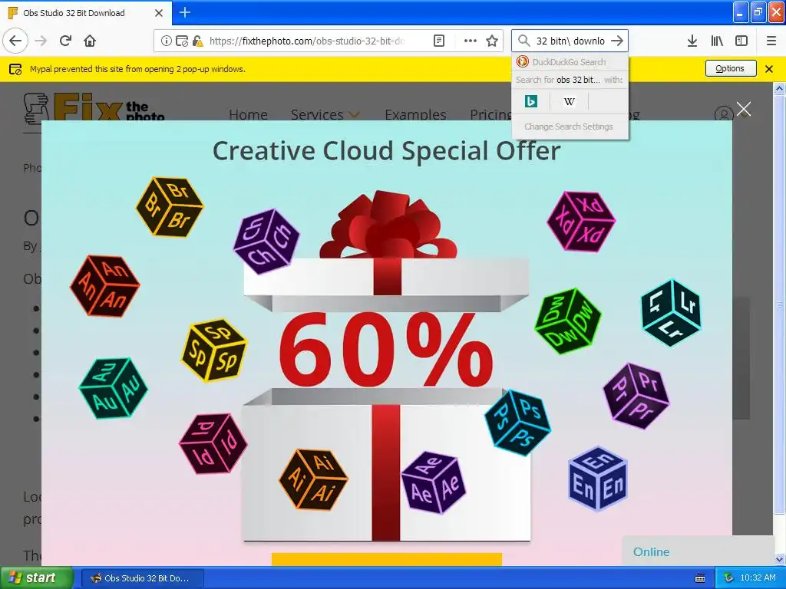Reload the current page

point(65,41)
